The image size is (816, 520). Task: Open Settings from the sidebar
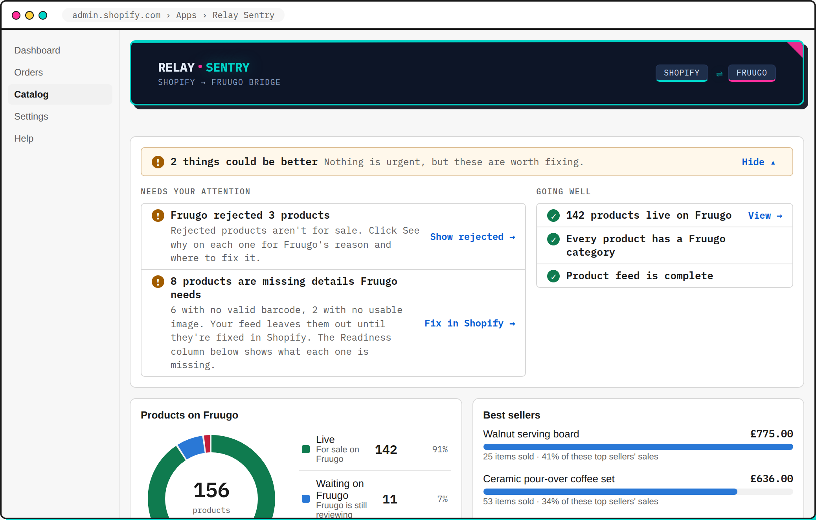tap(60, 116)
